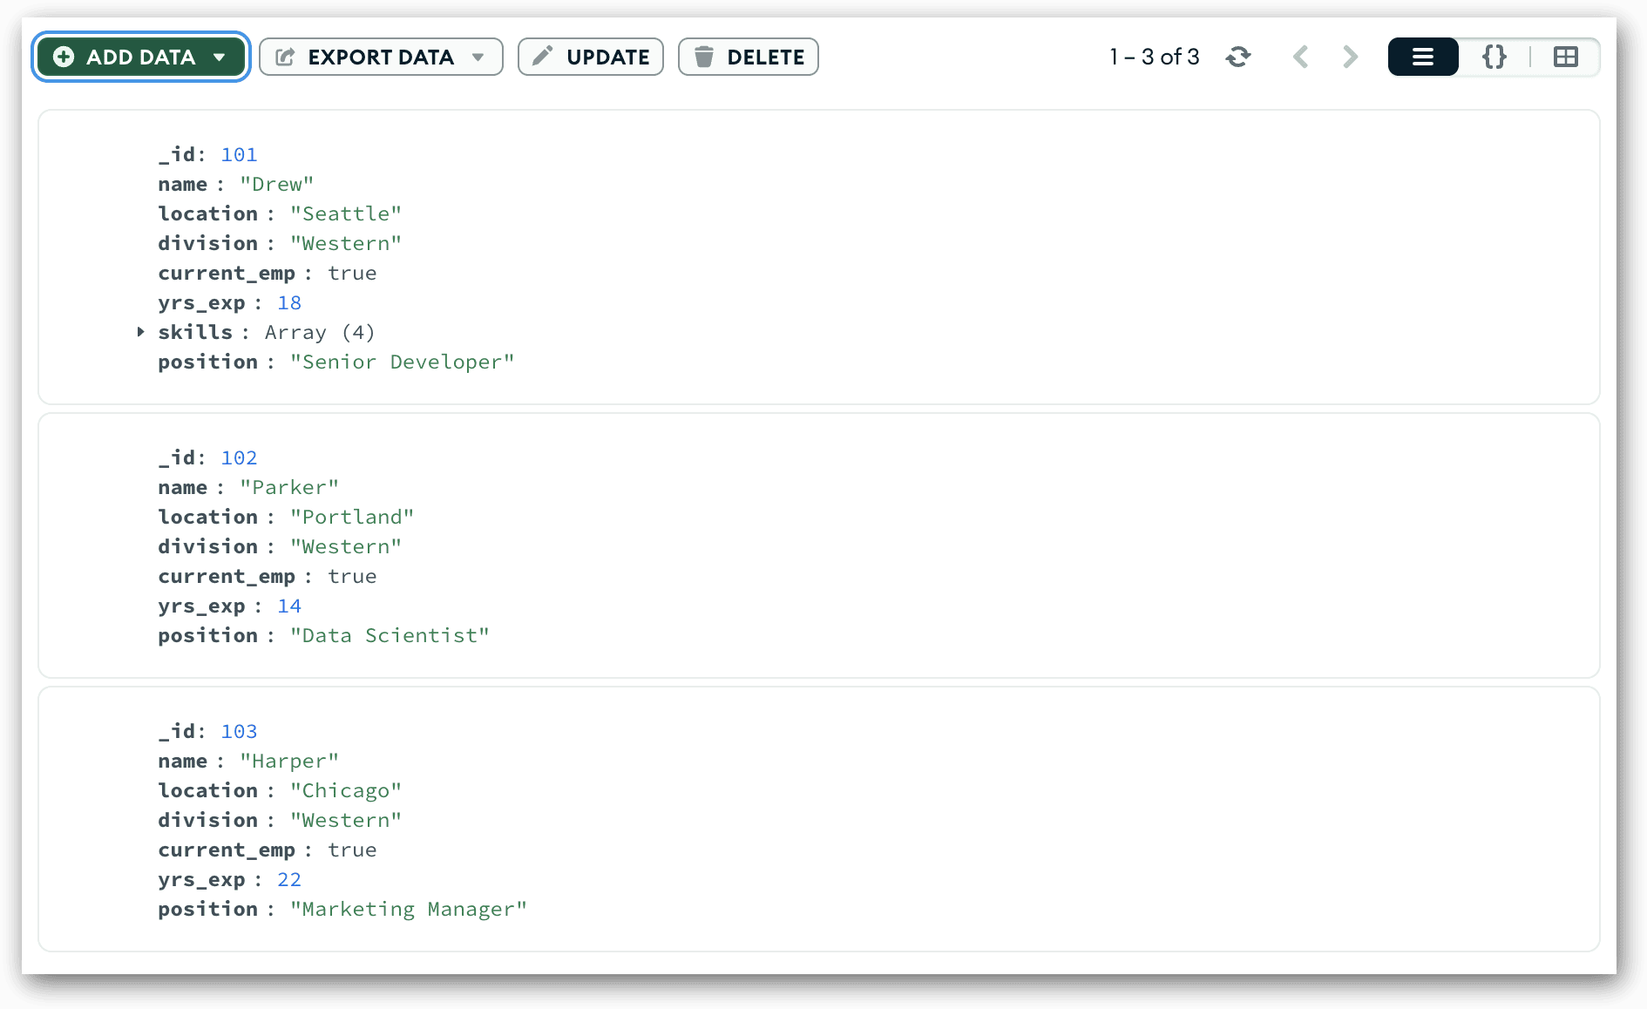
Task: Click the export icon beside Export Data
Action: click(x=285, y=58)
